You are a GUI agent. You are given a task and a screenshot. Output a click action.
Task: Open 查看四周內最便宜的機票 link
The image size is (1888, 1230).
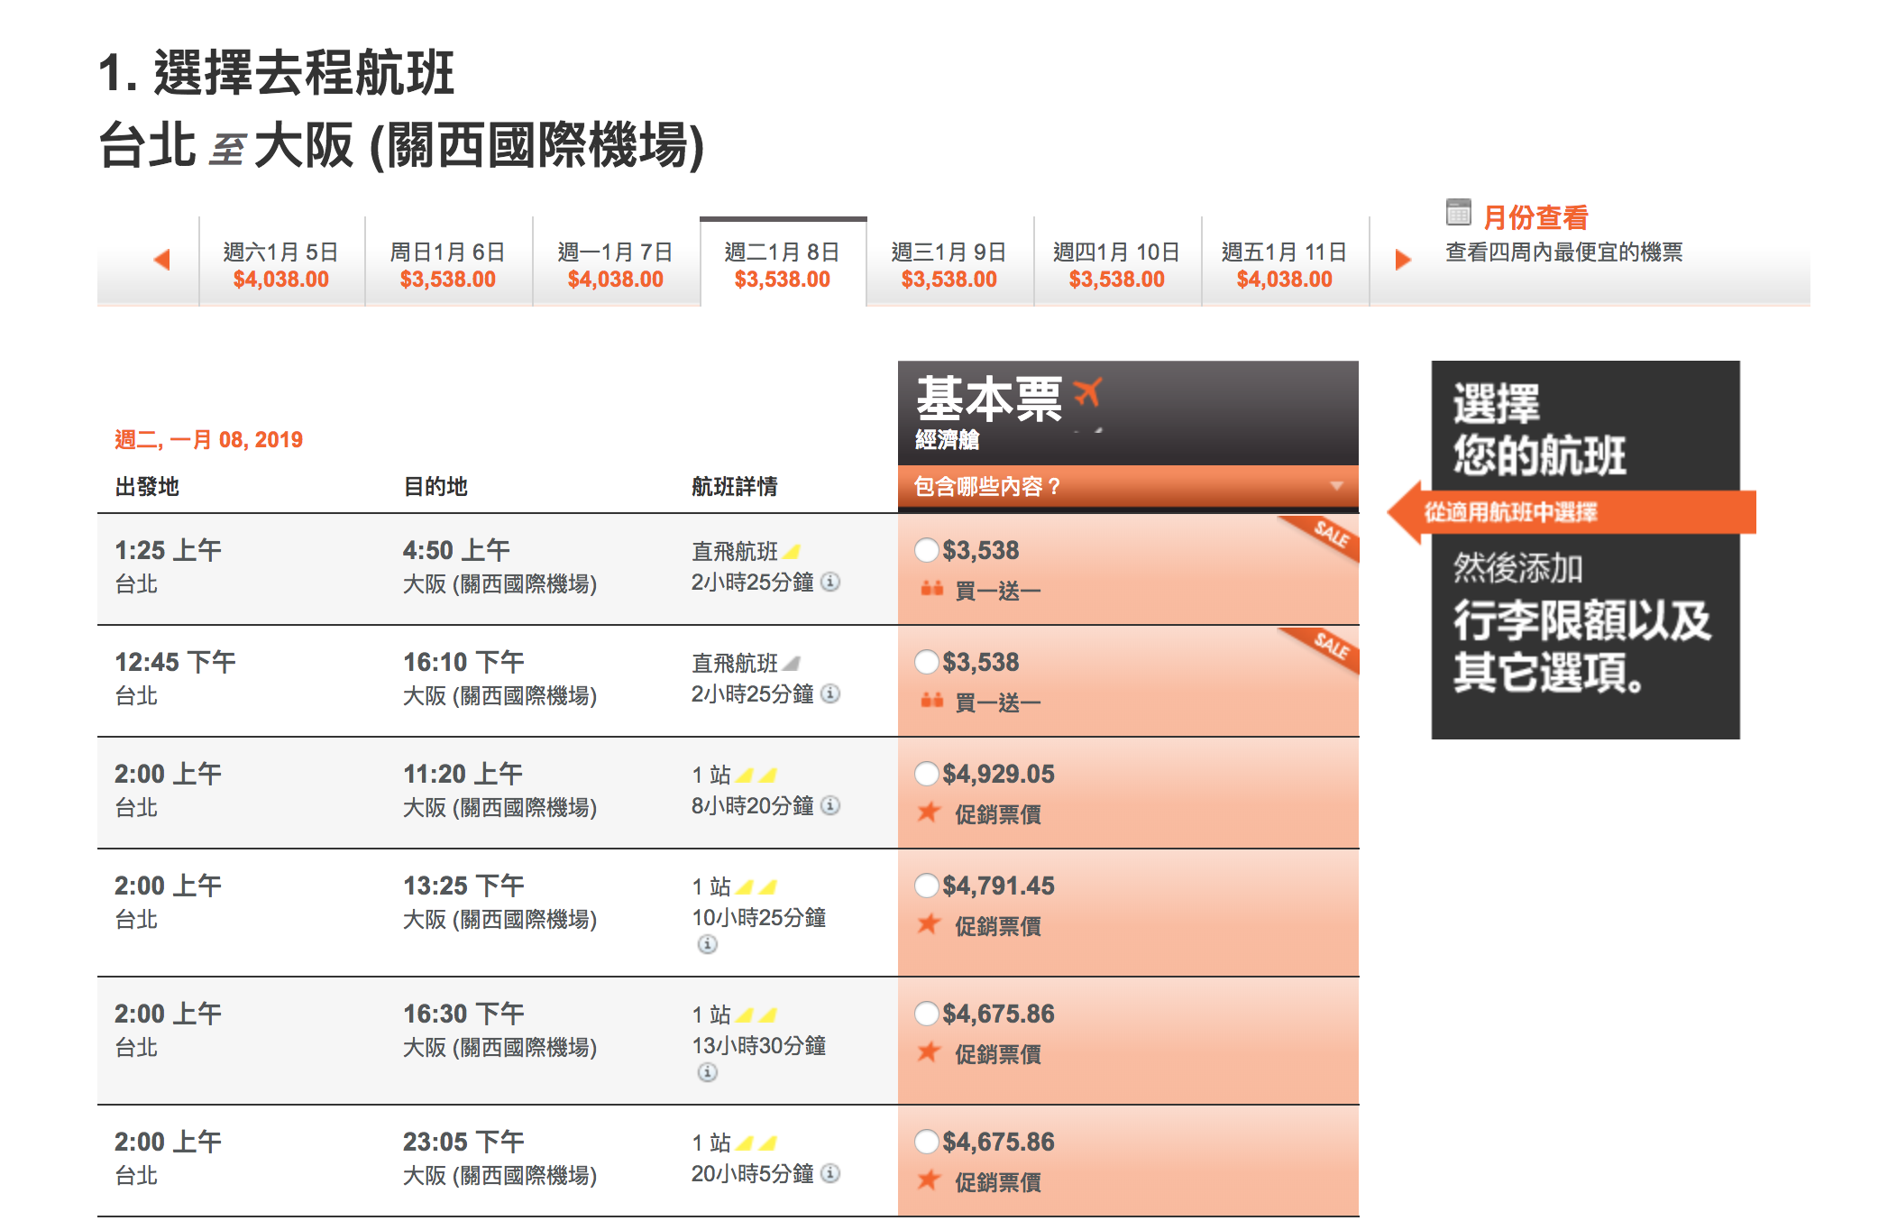pyautogui.click(x=1564, y=253)
